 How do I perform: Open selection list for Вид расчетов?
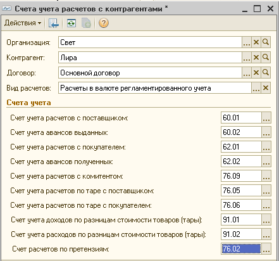tap(256, 88)
